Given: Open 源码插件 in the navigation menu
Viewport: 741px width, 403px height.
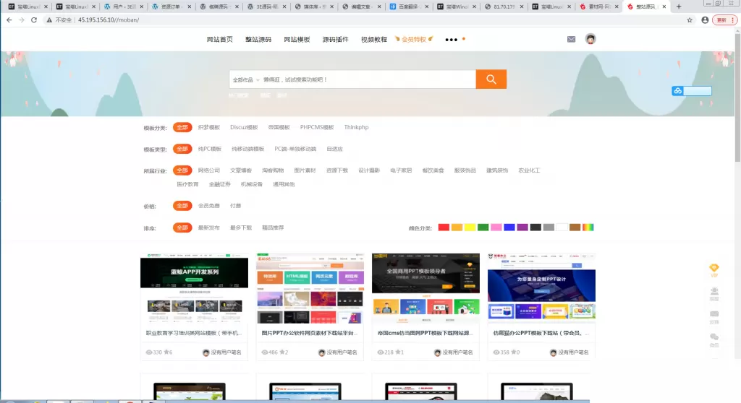Looking at the screenshot, I should pyautogui.click(x=336, y=40).
